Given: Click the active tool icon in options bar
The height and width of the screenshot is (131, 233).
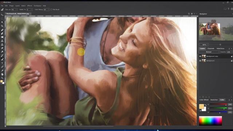Looking at the screenshot, I should [x=2, y=9].
